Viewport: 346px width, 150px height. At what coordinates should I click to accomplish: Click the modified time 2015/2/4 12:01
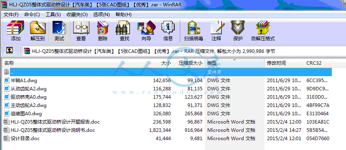[284, 139]
